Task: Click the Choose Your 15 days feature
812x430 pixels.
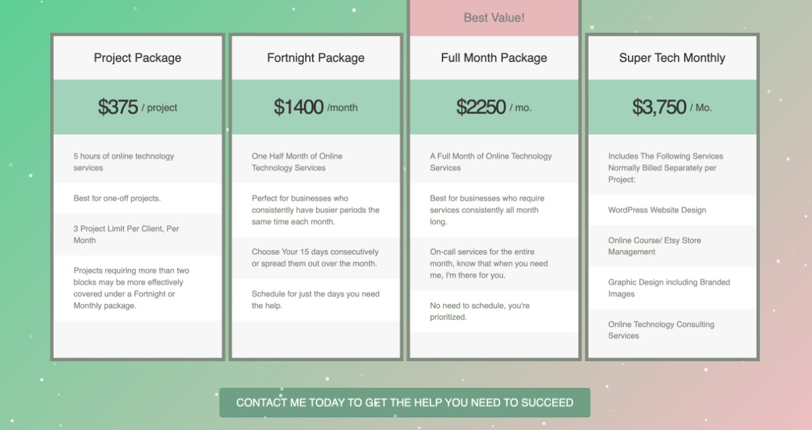Action: (x=315, y=258)
